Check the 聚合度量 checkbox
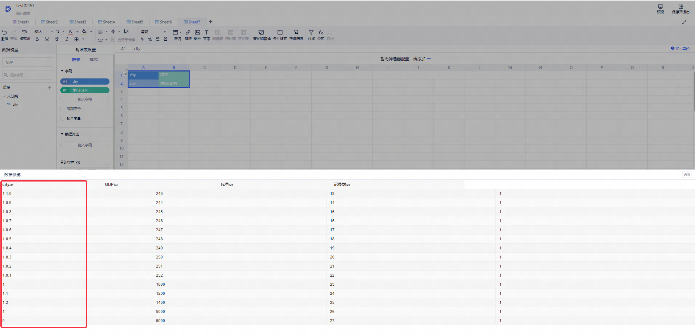 (63, 119)
